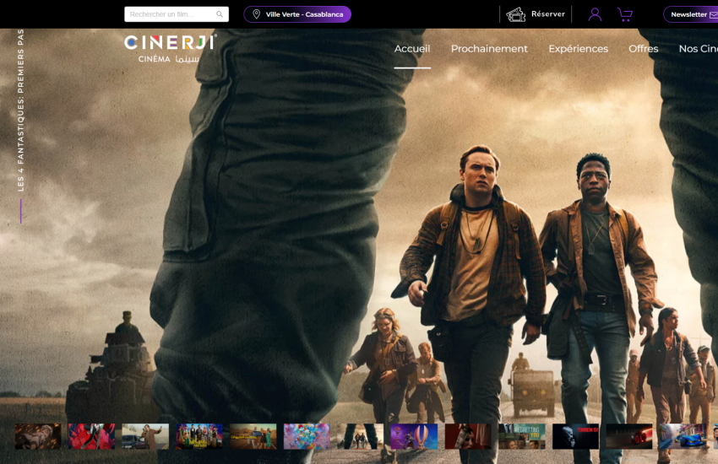Select the first dark anime thumbnail
Image resolution: width=718 pixels, height=464 pixels.
point(38,436)
